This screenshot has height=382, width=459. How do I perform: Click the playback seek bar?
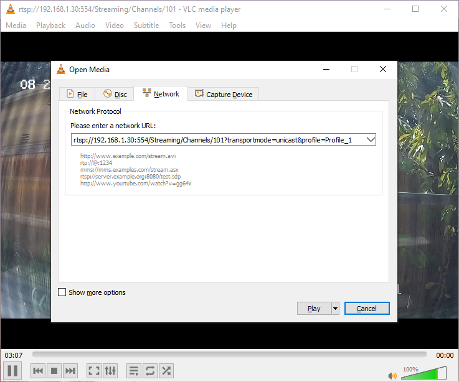coord(229,355)
